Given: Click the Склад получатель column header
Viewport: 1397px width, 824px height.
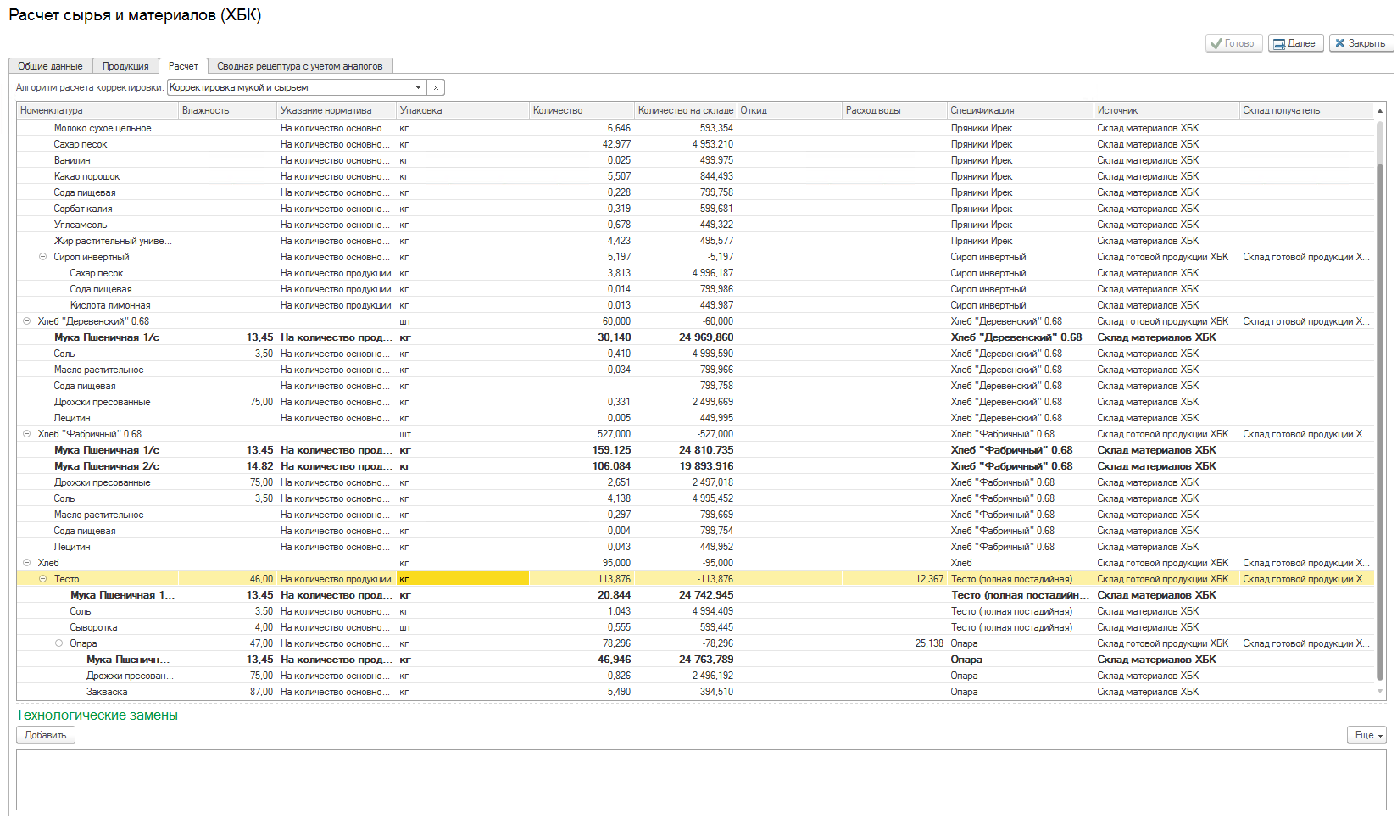Looking at the screenshot, I should tap(1305, 110).
